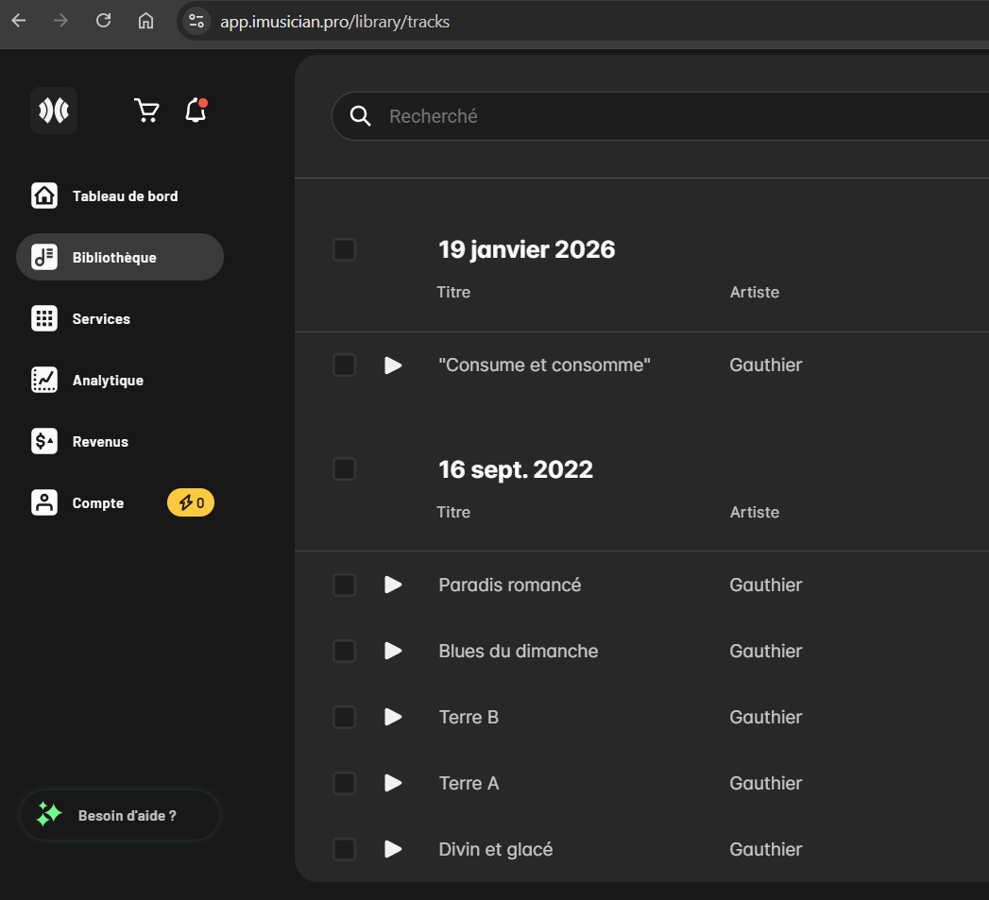Select all tracks from 19 janvier 2026
Image resolution: width=989 pixels, height=900 pixels.
click(344, 250)
